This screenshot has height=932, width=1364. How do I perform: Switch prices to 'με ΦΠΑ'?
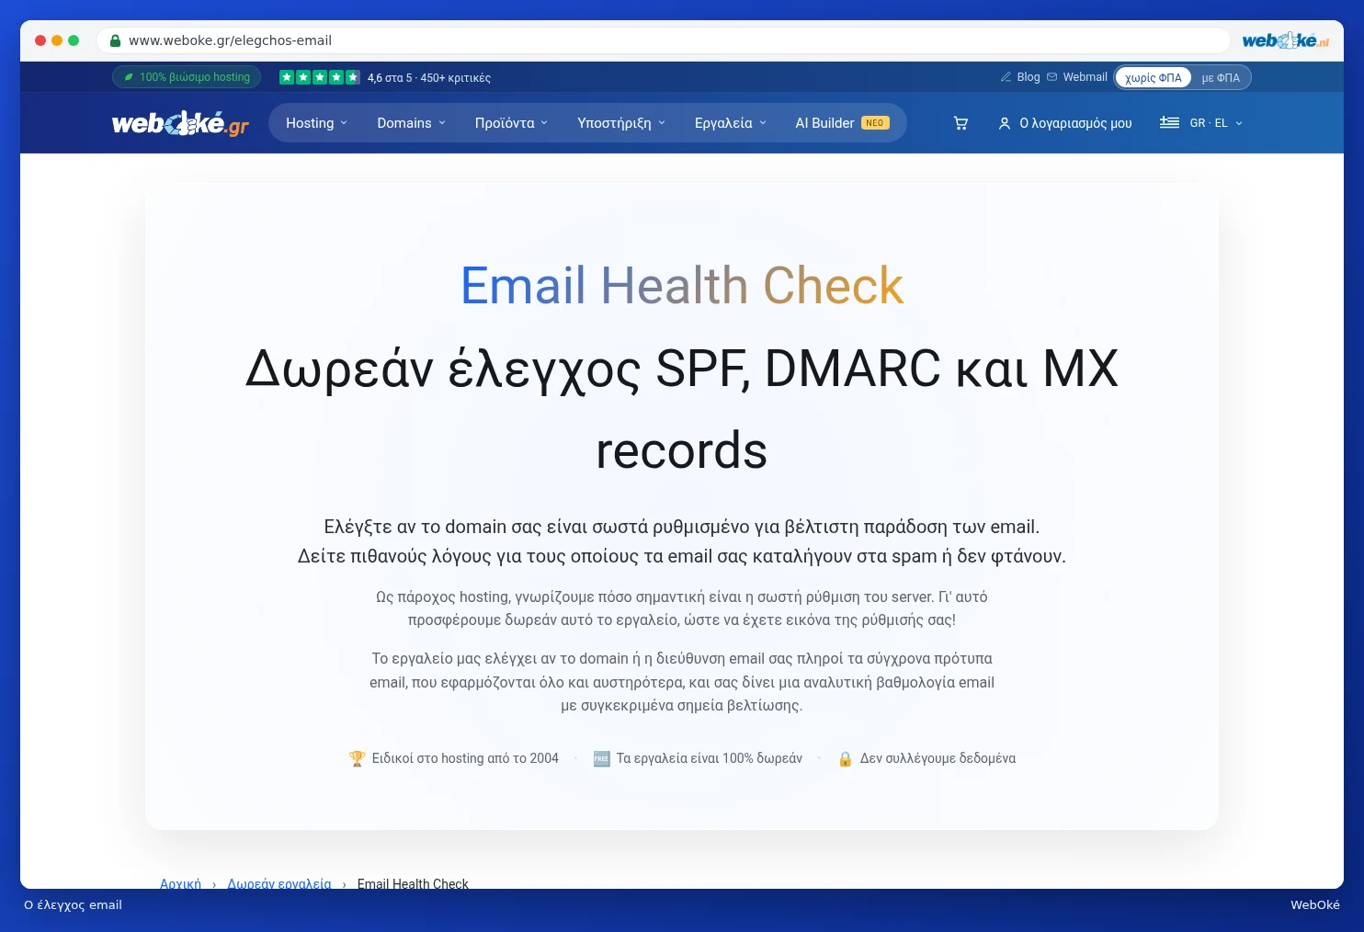[1221, 77]
